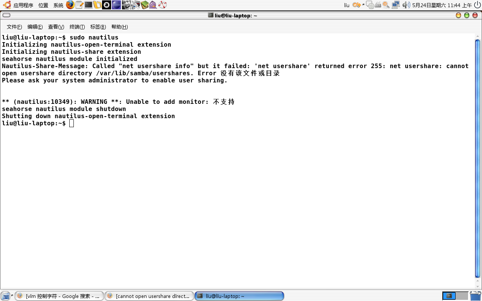Click the show desktop button
Viewport: 482px width, 301px height.
tap(5, 296)
